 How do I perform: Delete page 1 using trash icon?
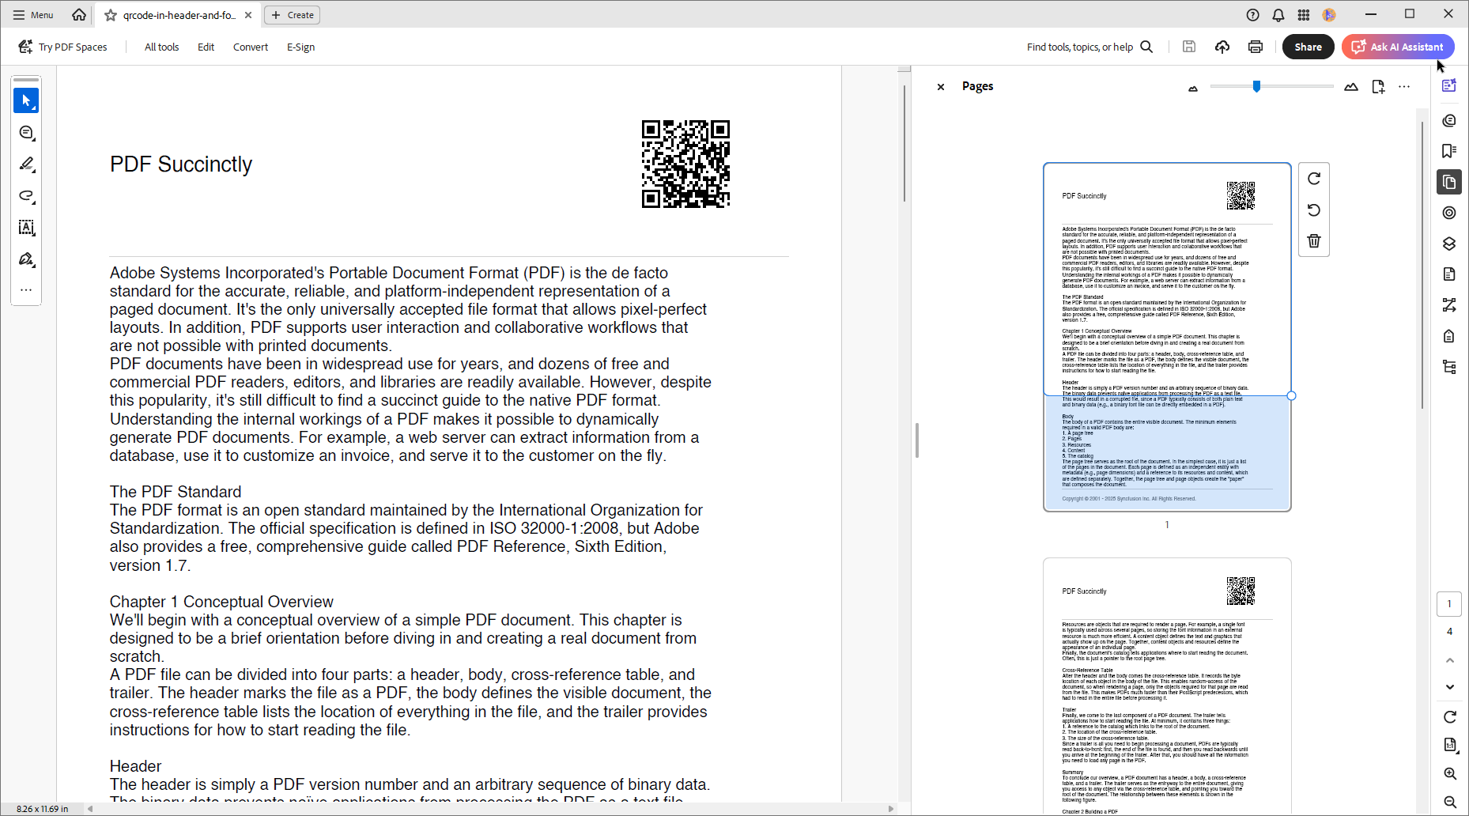[1313, 241]
